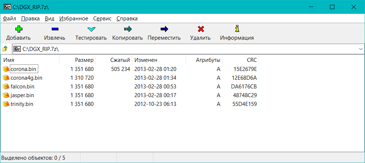Open the Вид menu
This screenshot has width=365, height=163.
coord(49,19)
